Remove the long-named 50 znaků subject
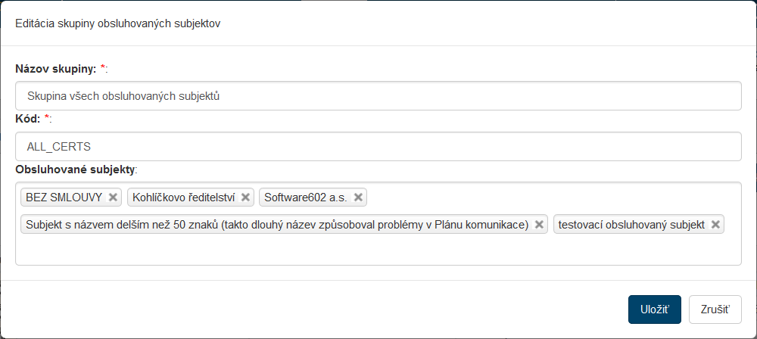Screen dimensions: 757x339 coord(539,225)
